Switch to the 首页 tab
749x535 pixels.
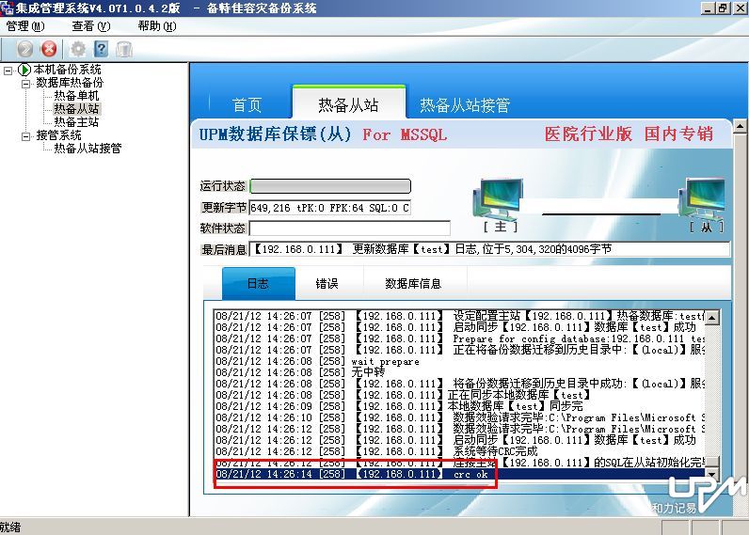[x=247, y=105]
